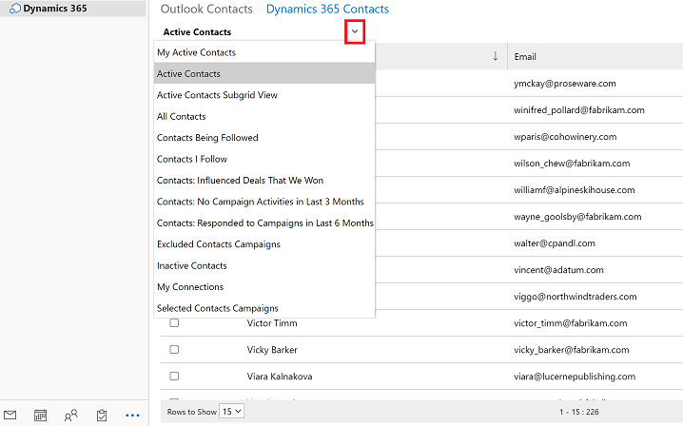Collapse the Active Contacts view dropdown chevron
This screenshot has height=426, width=683.
click(355, 31)
